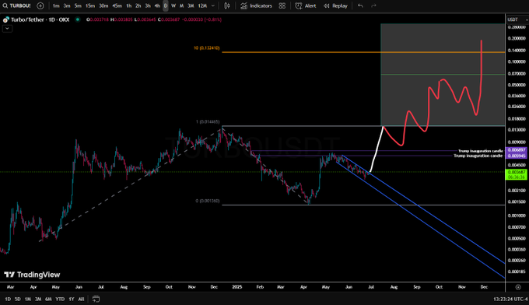Select the 45m timeframe
The width and height of the screenshot is (529, 305).
[x=117, y=5]
